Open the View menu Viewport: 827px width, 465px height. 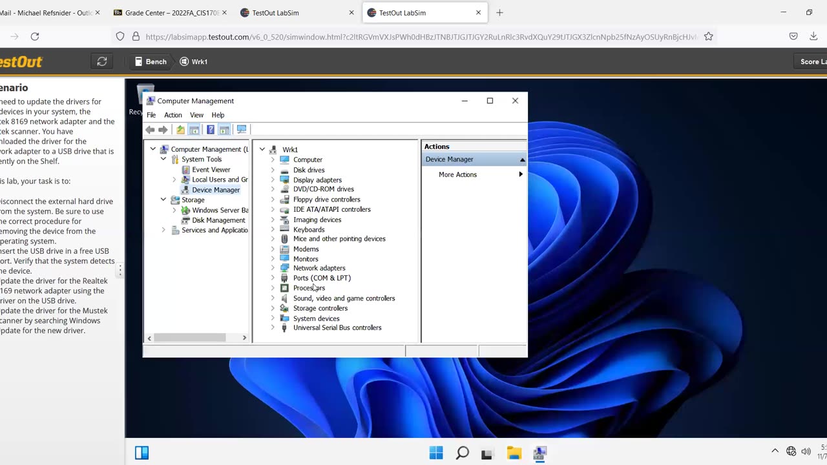[196, 115]
